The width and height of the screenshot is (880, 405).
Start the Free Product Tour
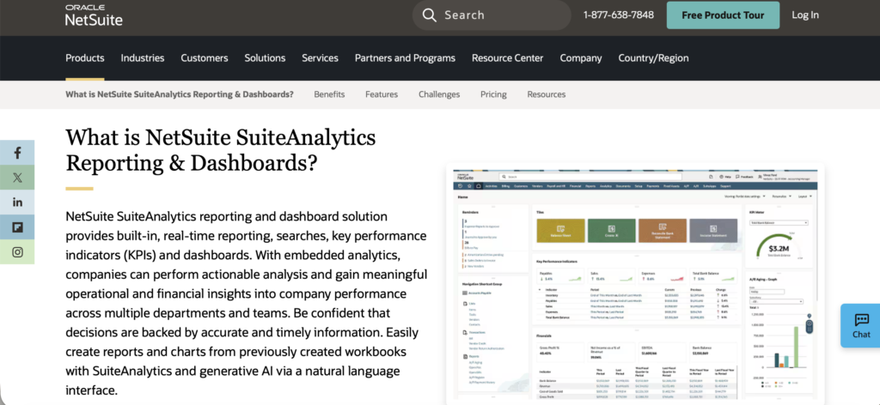pyautogui.click(x=723, y=15)
